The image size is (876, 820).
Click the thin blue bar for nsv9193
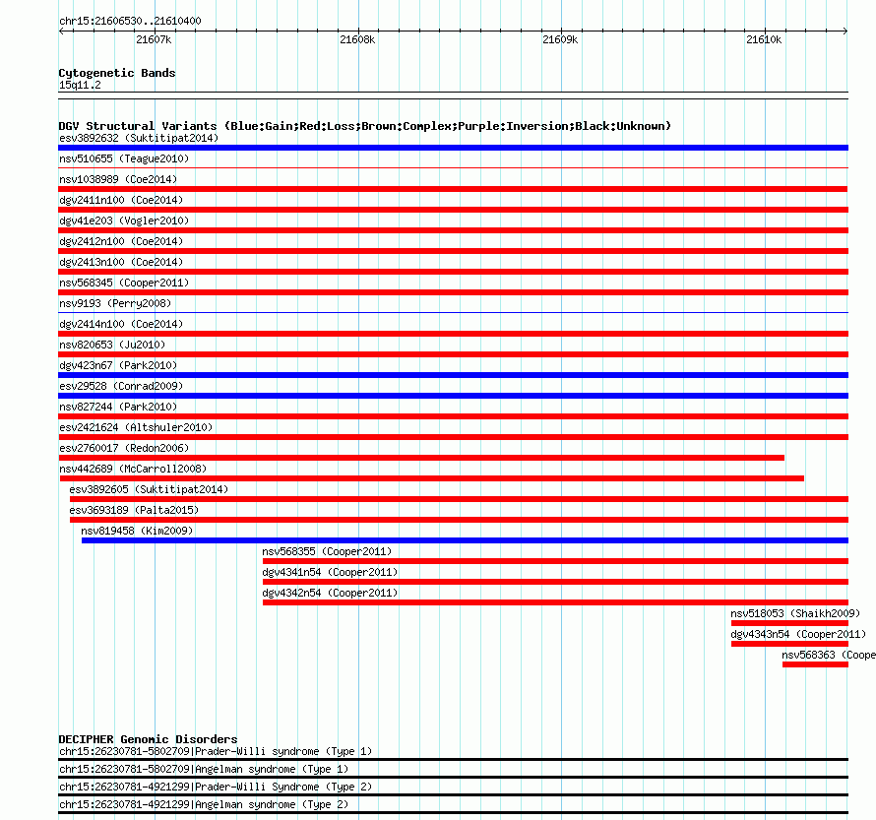[x=453, y=312]
